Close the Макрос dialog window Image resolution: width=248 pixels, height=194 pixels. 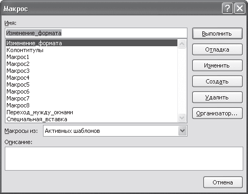coord(240,9)
